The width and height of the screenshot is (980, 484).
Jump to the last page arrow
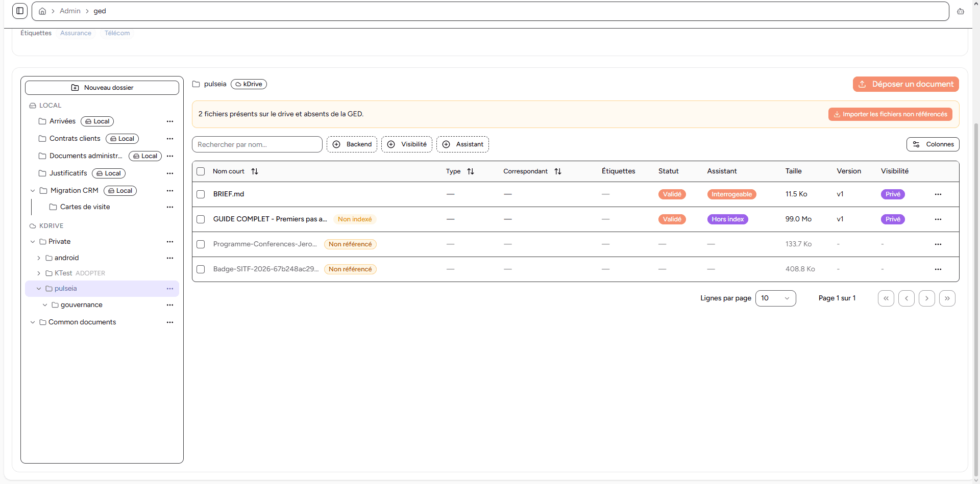(947, 298)
